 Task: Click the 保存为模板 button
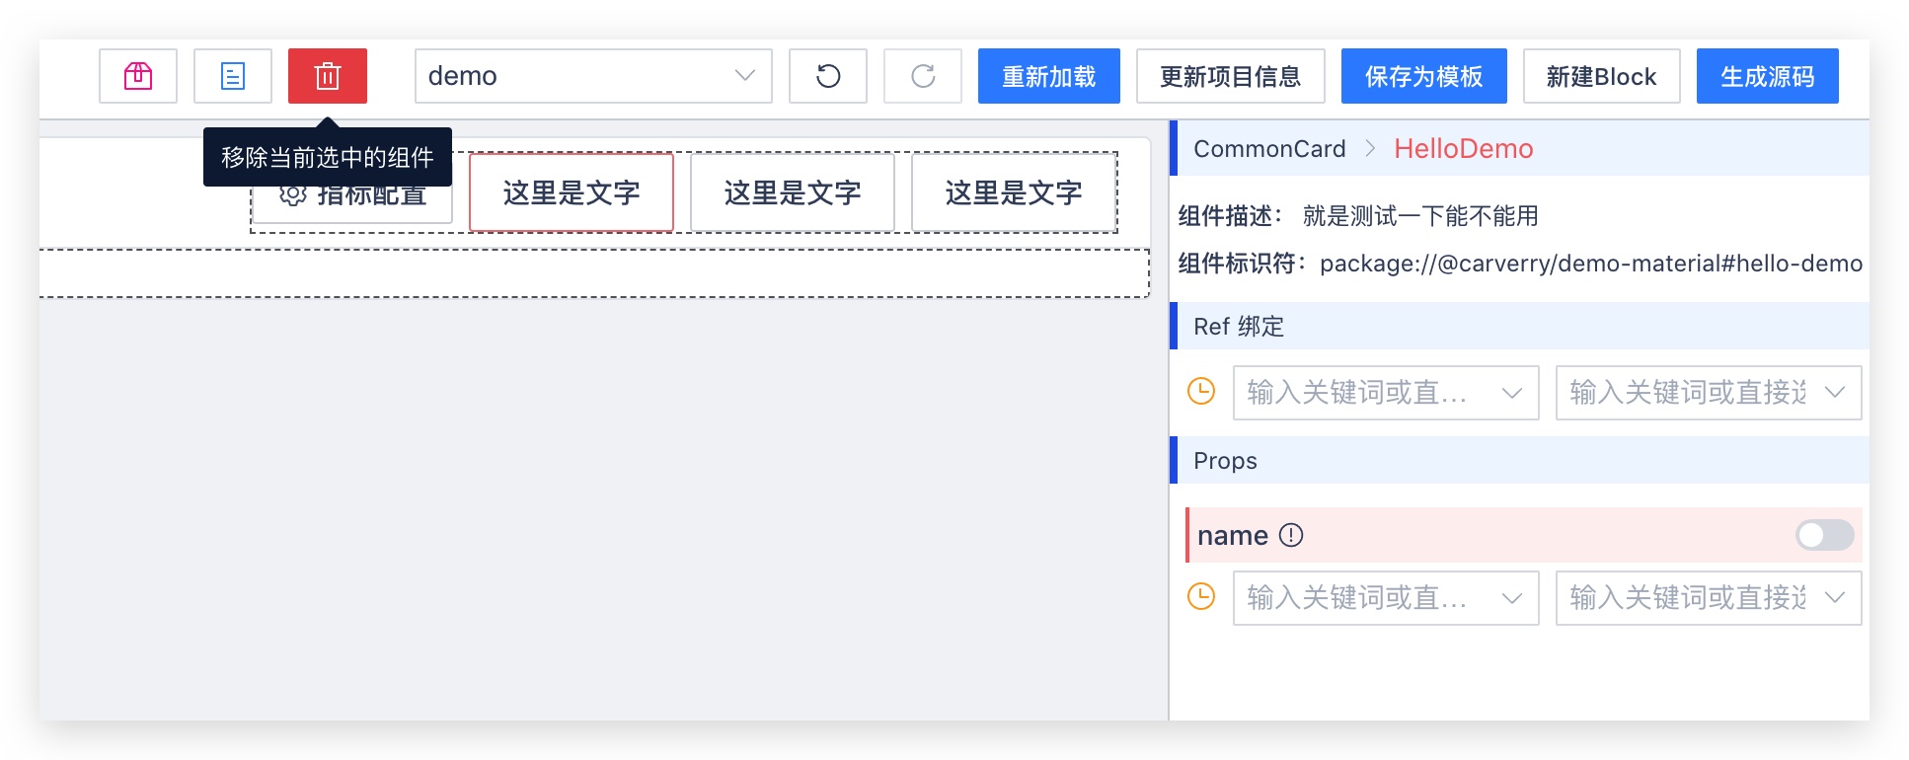[x=1424, y=76]
